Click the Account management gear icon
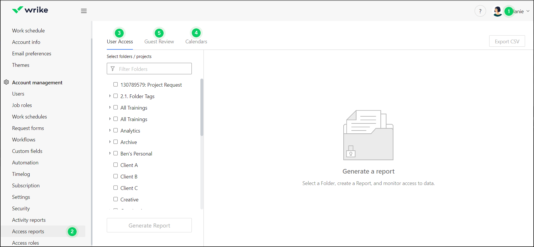 click(6, 82)
